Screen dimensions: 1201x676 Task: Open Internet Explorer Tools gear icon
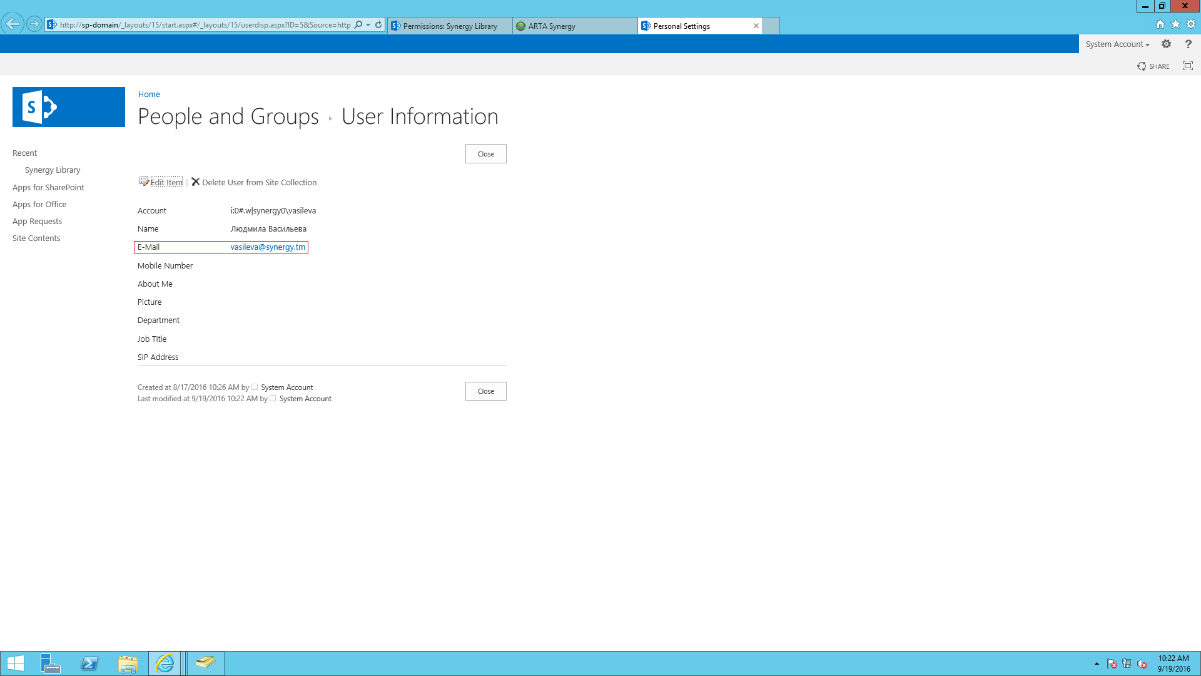point(1191,24)
